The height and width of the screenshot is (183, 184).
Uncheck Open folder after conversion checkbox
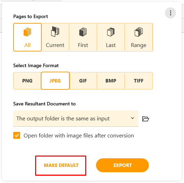[x=17, y=135]
